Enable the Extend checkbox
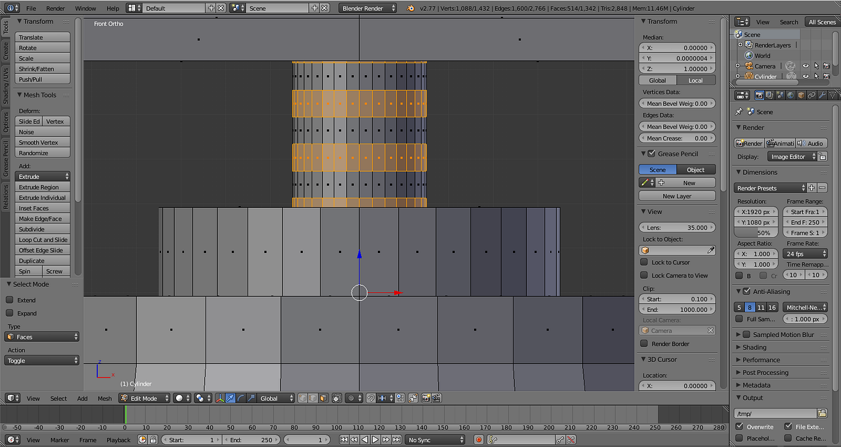Viewport: 841px width, 447px height. [10, 300]
